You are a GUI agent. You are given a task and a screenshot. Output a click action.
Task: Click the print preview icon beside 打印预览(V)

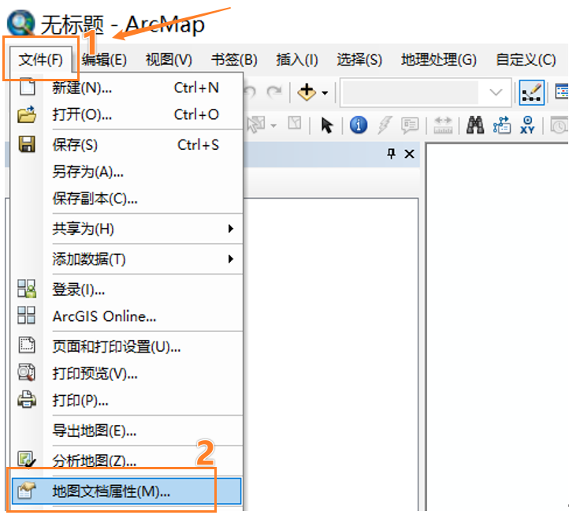click(x=27, y=372)
